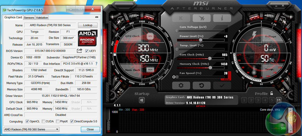Click the profile lock padlock icon
The image size is (302, 136).
[x=272, y=94]
